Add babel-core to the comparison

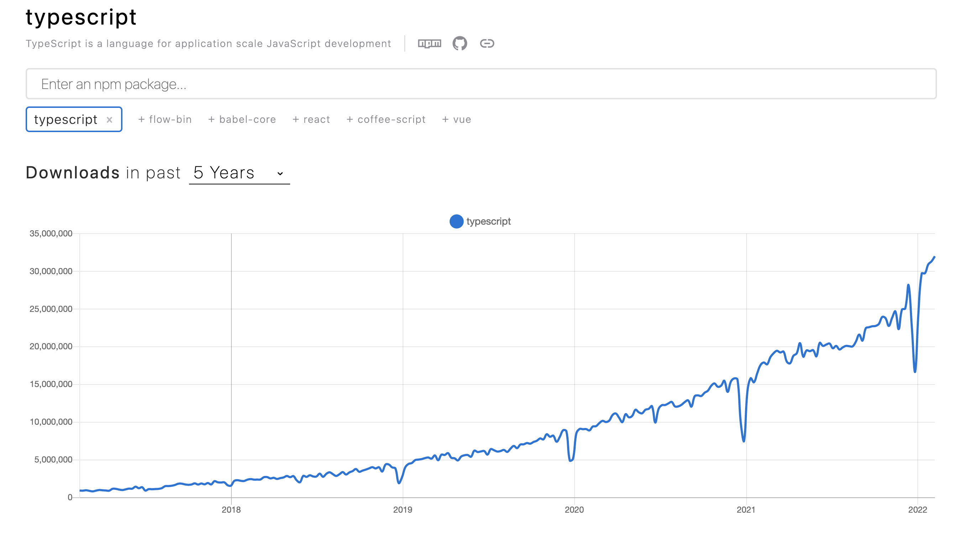pos(242,119)
